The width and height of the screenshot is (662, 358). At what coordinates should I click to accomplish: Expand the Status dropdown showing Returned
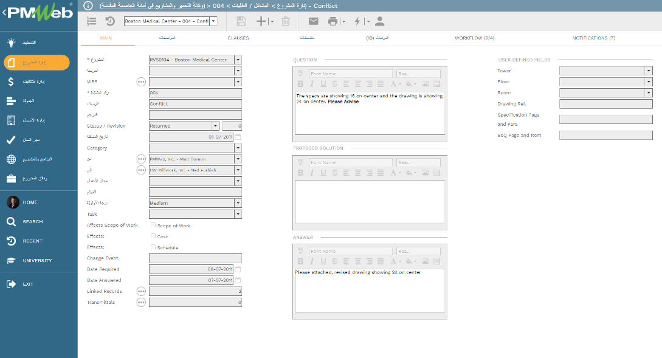tap(215, 126)
